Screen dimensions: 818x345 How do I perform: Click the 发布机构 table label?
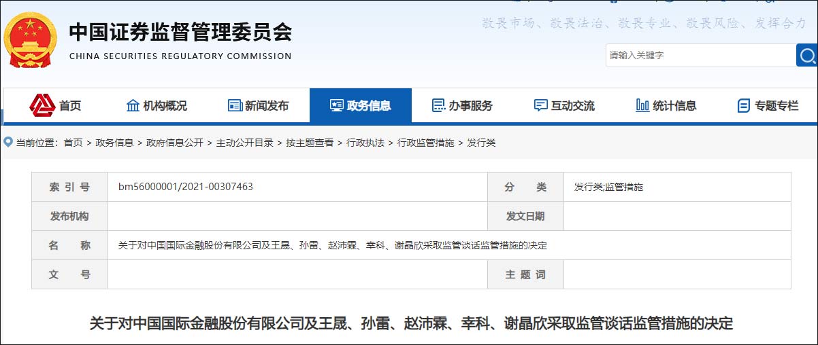(69, 216)
